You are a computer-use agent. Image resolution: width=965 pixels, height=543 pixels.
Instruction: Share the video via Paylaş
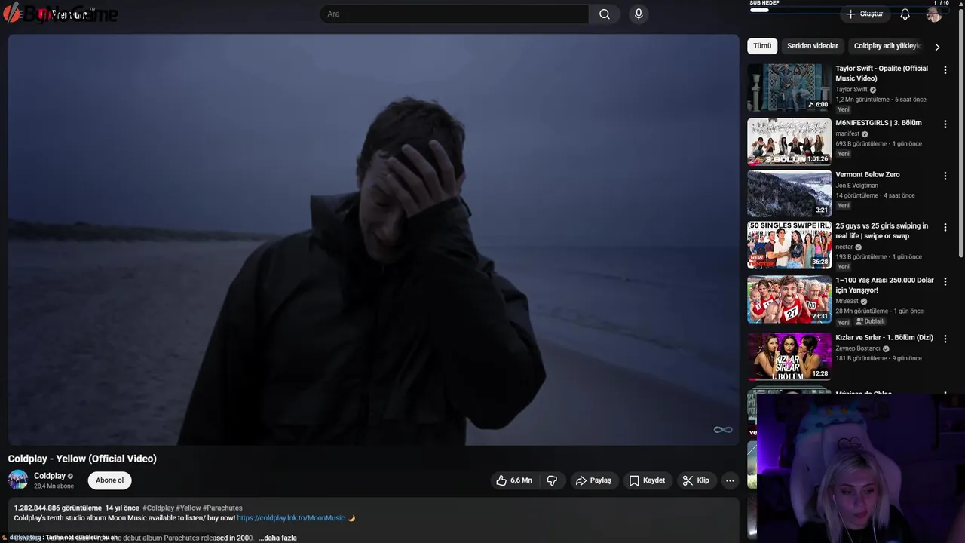(x=593, y=480)
